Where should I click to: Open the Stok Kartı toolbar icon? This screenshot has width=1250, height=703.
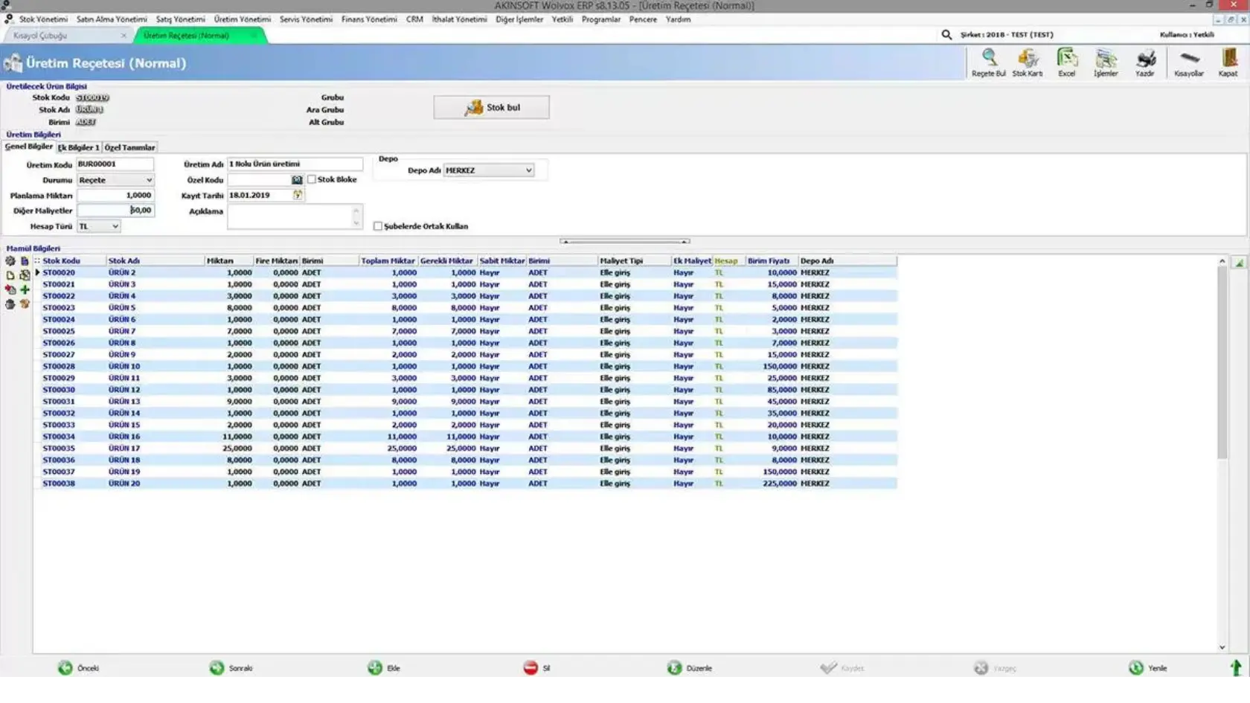pos(1028,62)
